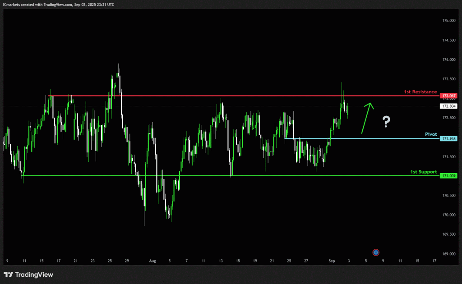This screenshot has width=462, height=284.
Task: Click the Sep label on time axis
Action: [332, 261]
